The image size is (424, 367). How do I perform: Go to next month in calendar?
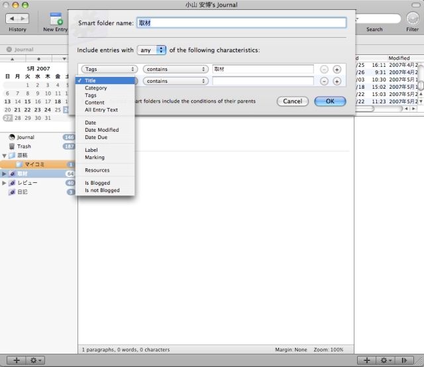pyautogui.click(x=64, y=59)
